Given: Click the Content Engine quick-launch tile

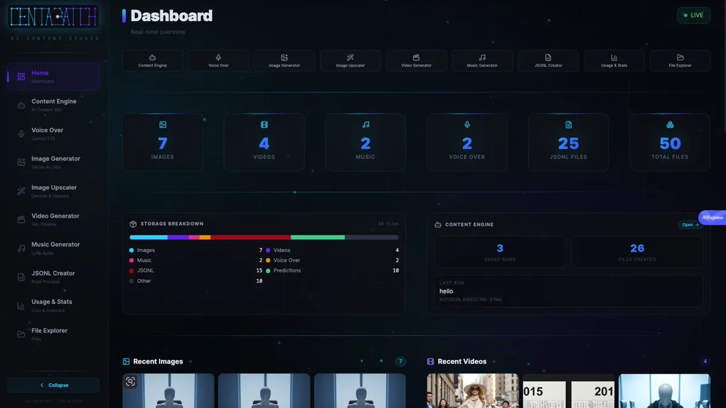Looking at the screenshot, I should [x=152, y=60].
